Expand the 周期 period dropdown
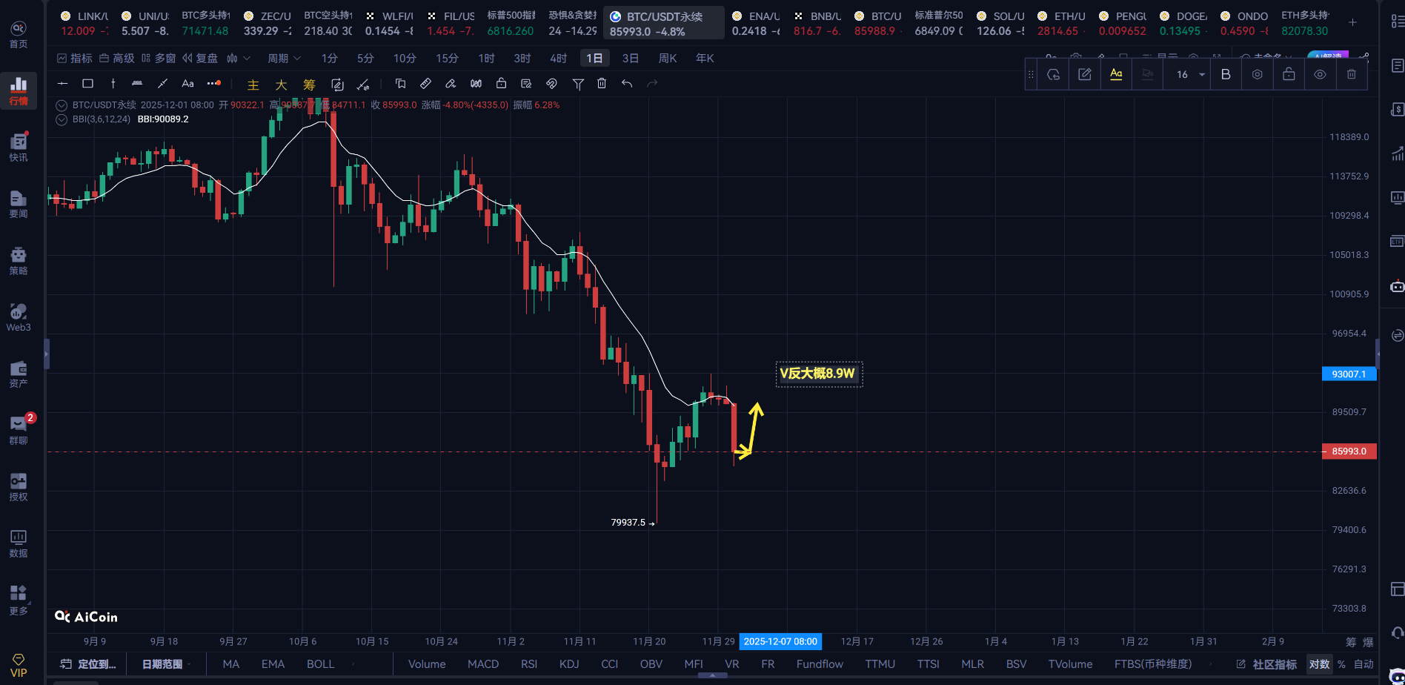1405x685 pixels. [x=284, y=58]
